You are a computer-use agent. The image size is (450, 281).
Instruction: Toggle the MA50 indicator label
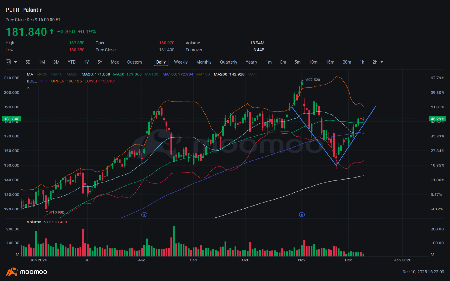127,74
